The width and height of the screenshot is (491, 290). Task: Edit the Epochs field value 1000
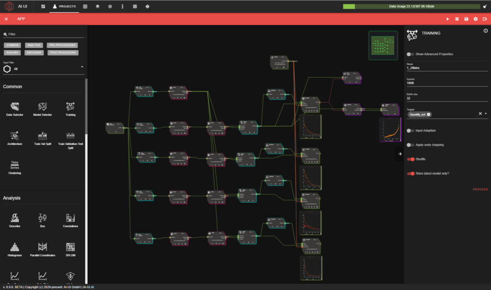coord(447,83)
